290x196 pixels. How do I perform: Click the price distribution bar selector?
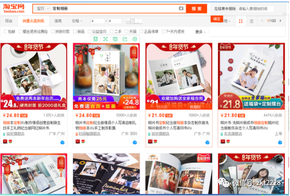click(134, 21)
